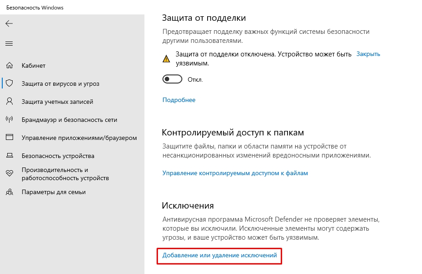Viewport: 422px width, 274px height.
Task: Select Параметры для семьи menu item
Action: [x=53, y=192]
